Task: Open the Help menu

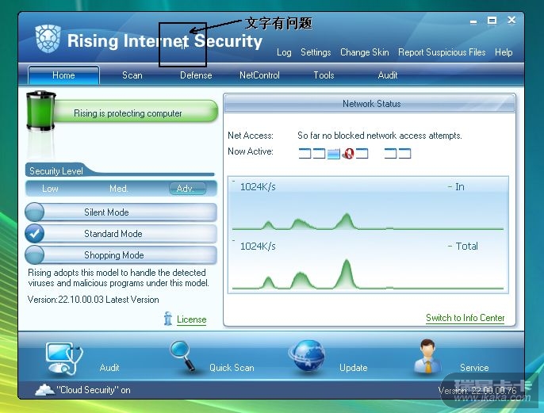Action: (x=504, y=52)
